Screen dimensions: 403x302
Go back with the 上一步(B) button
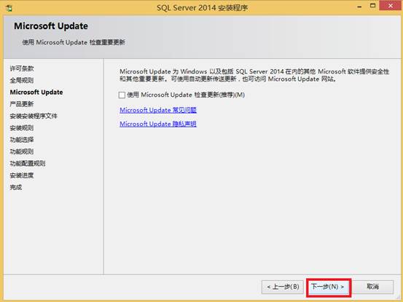coord(283,287)
